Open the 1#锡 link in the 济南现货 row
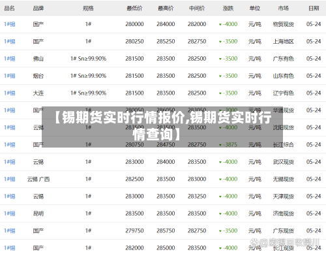326x254 pixels. click(x=10, y=214)
